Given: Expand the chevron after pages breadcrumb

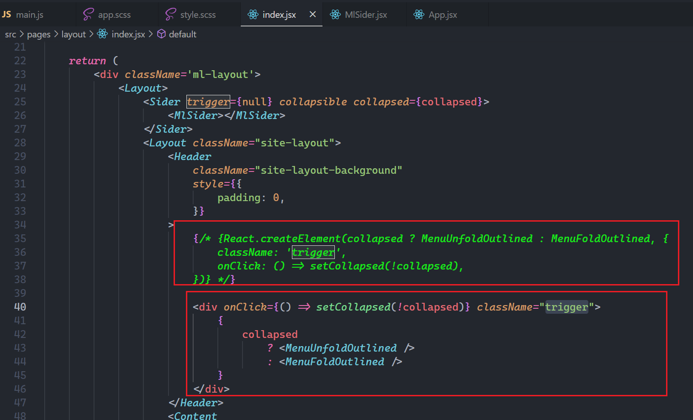Looking at the screenshot, I should (56, 34).
